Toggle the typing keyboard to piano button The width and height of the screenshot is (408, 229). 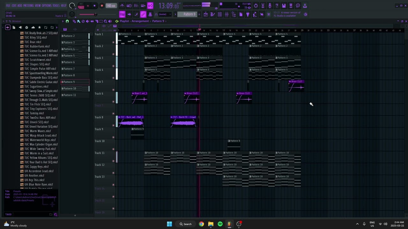pos(122,14)
